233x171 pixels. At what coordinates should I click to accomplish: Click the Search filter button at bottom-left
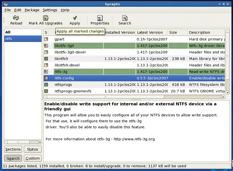tap(13, 158)
